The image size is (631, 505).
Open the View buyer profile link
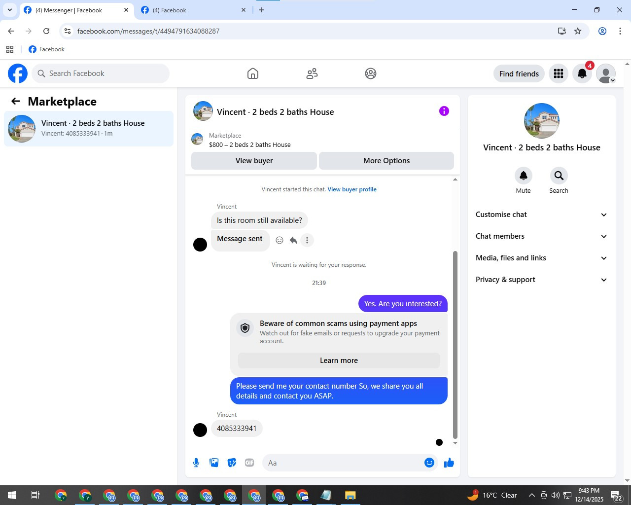pyautogui.click(x=352, y=189)
